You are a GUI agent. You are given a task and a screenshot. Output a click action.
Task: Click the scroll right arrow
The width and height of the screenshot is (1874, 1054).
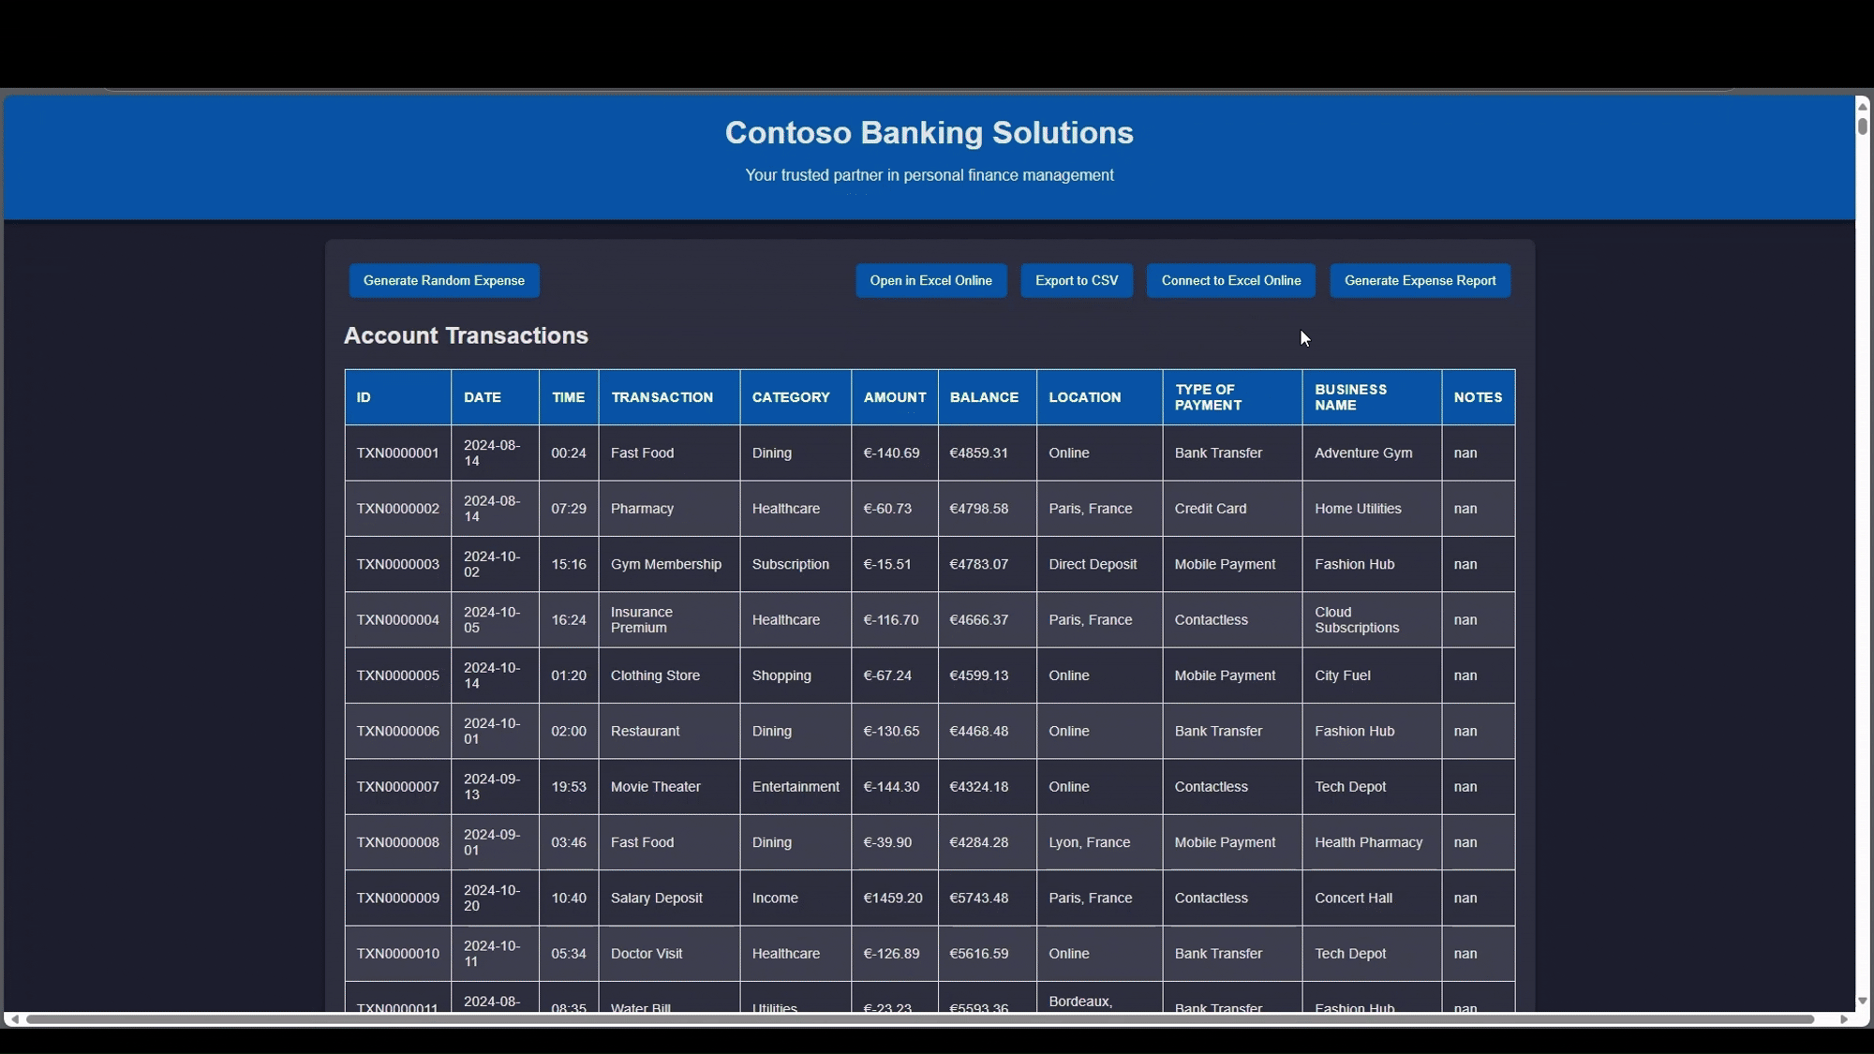pos(1844,1019)
